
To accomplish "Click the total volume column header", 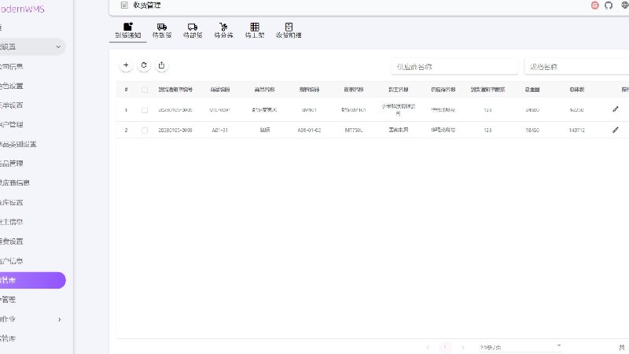I will point(576,90).
